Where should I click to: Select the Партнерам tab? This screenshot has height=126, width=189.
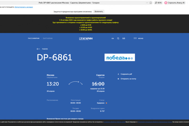pos(48,38)
